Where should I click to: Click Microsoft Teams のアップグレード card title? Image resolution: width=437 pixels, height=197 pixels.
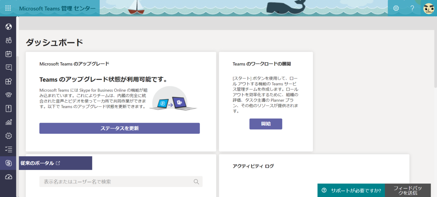click(x=74, y=64)
